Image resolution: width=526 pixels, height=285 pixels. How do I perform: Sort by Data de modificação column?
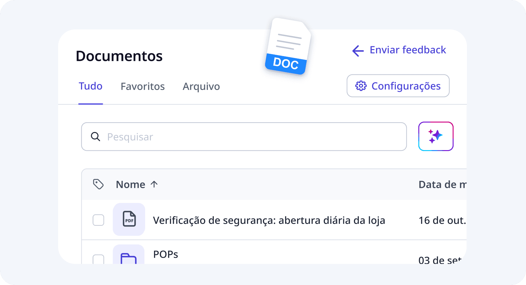click(x=442, y=185)
